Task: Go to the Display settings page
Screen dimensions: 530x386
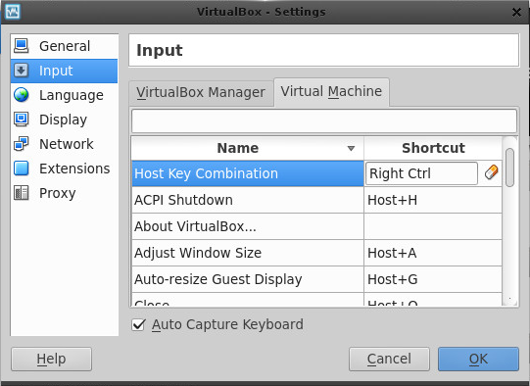Action: (x=65, y=120)
